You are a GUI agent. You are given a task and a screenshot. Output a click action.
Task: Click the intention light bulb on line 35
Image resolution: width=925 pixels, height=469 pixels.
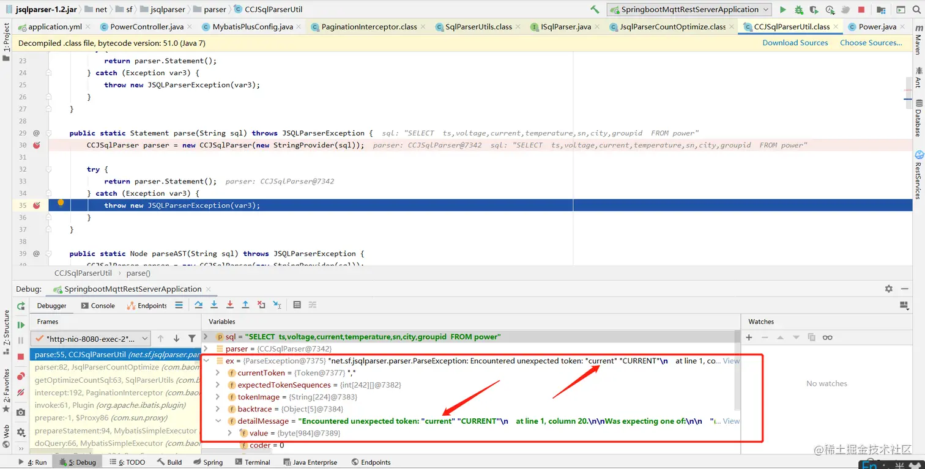click(61, 204)
